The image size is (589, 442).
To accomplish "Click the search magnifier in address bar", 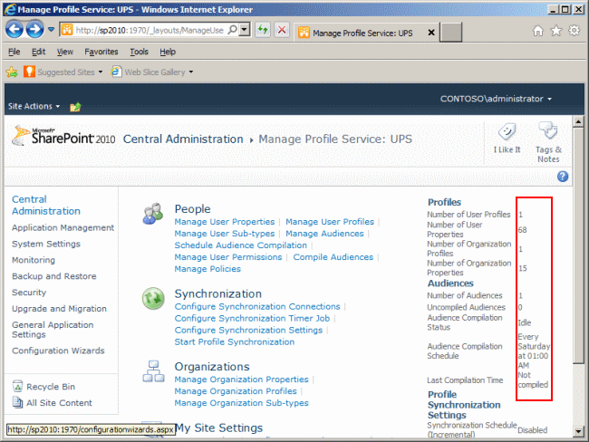I will coord(233,29).
